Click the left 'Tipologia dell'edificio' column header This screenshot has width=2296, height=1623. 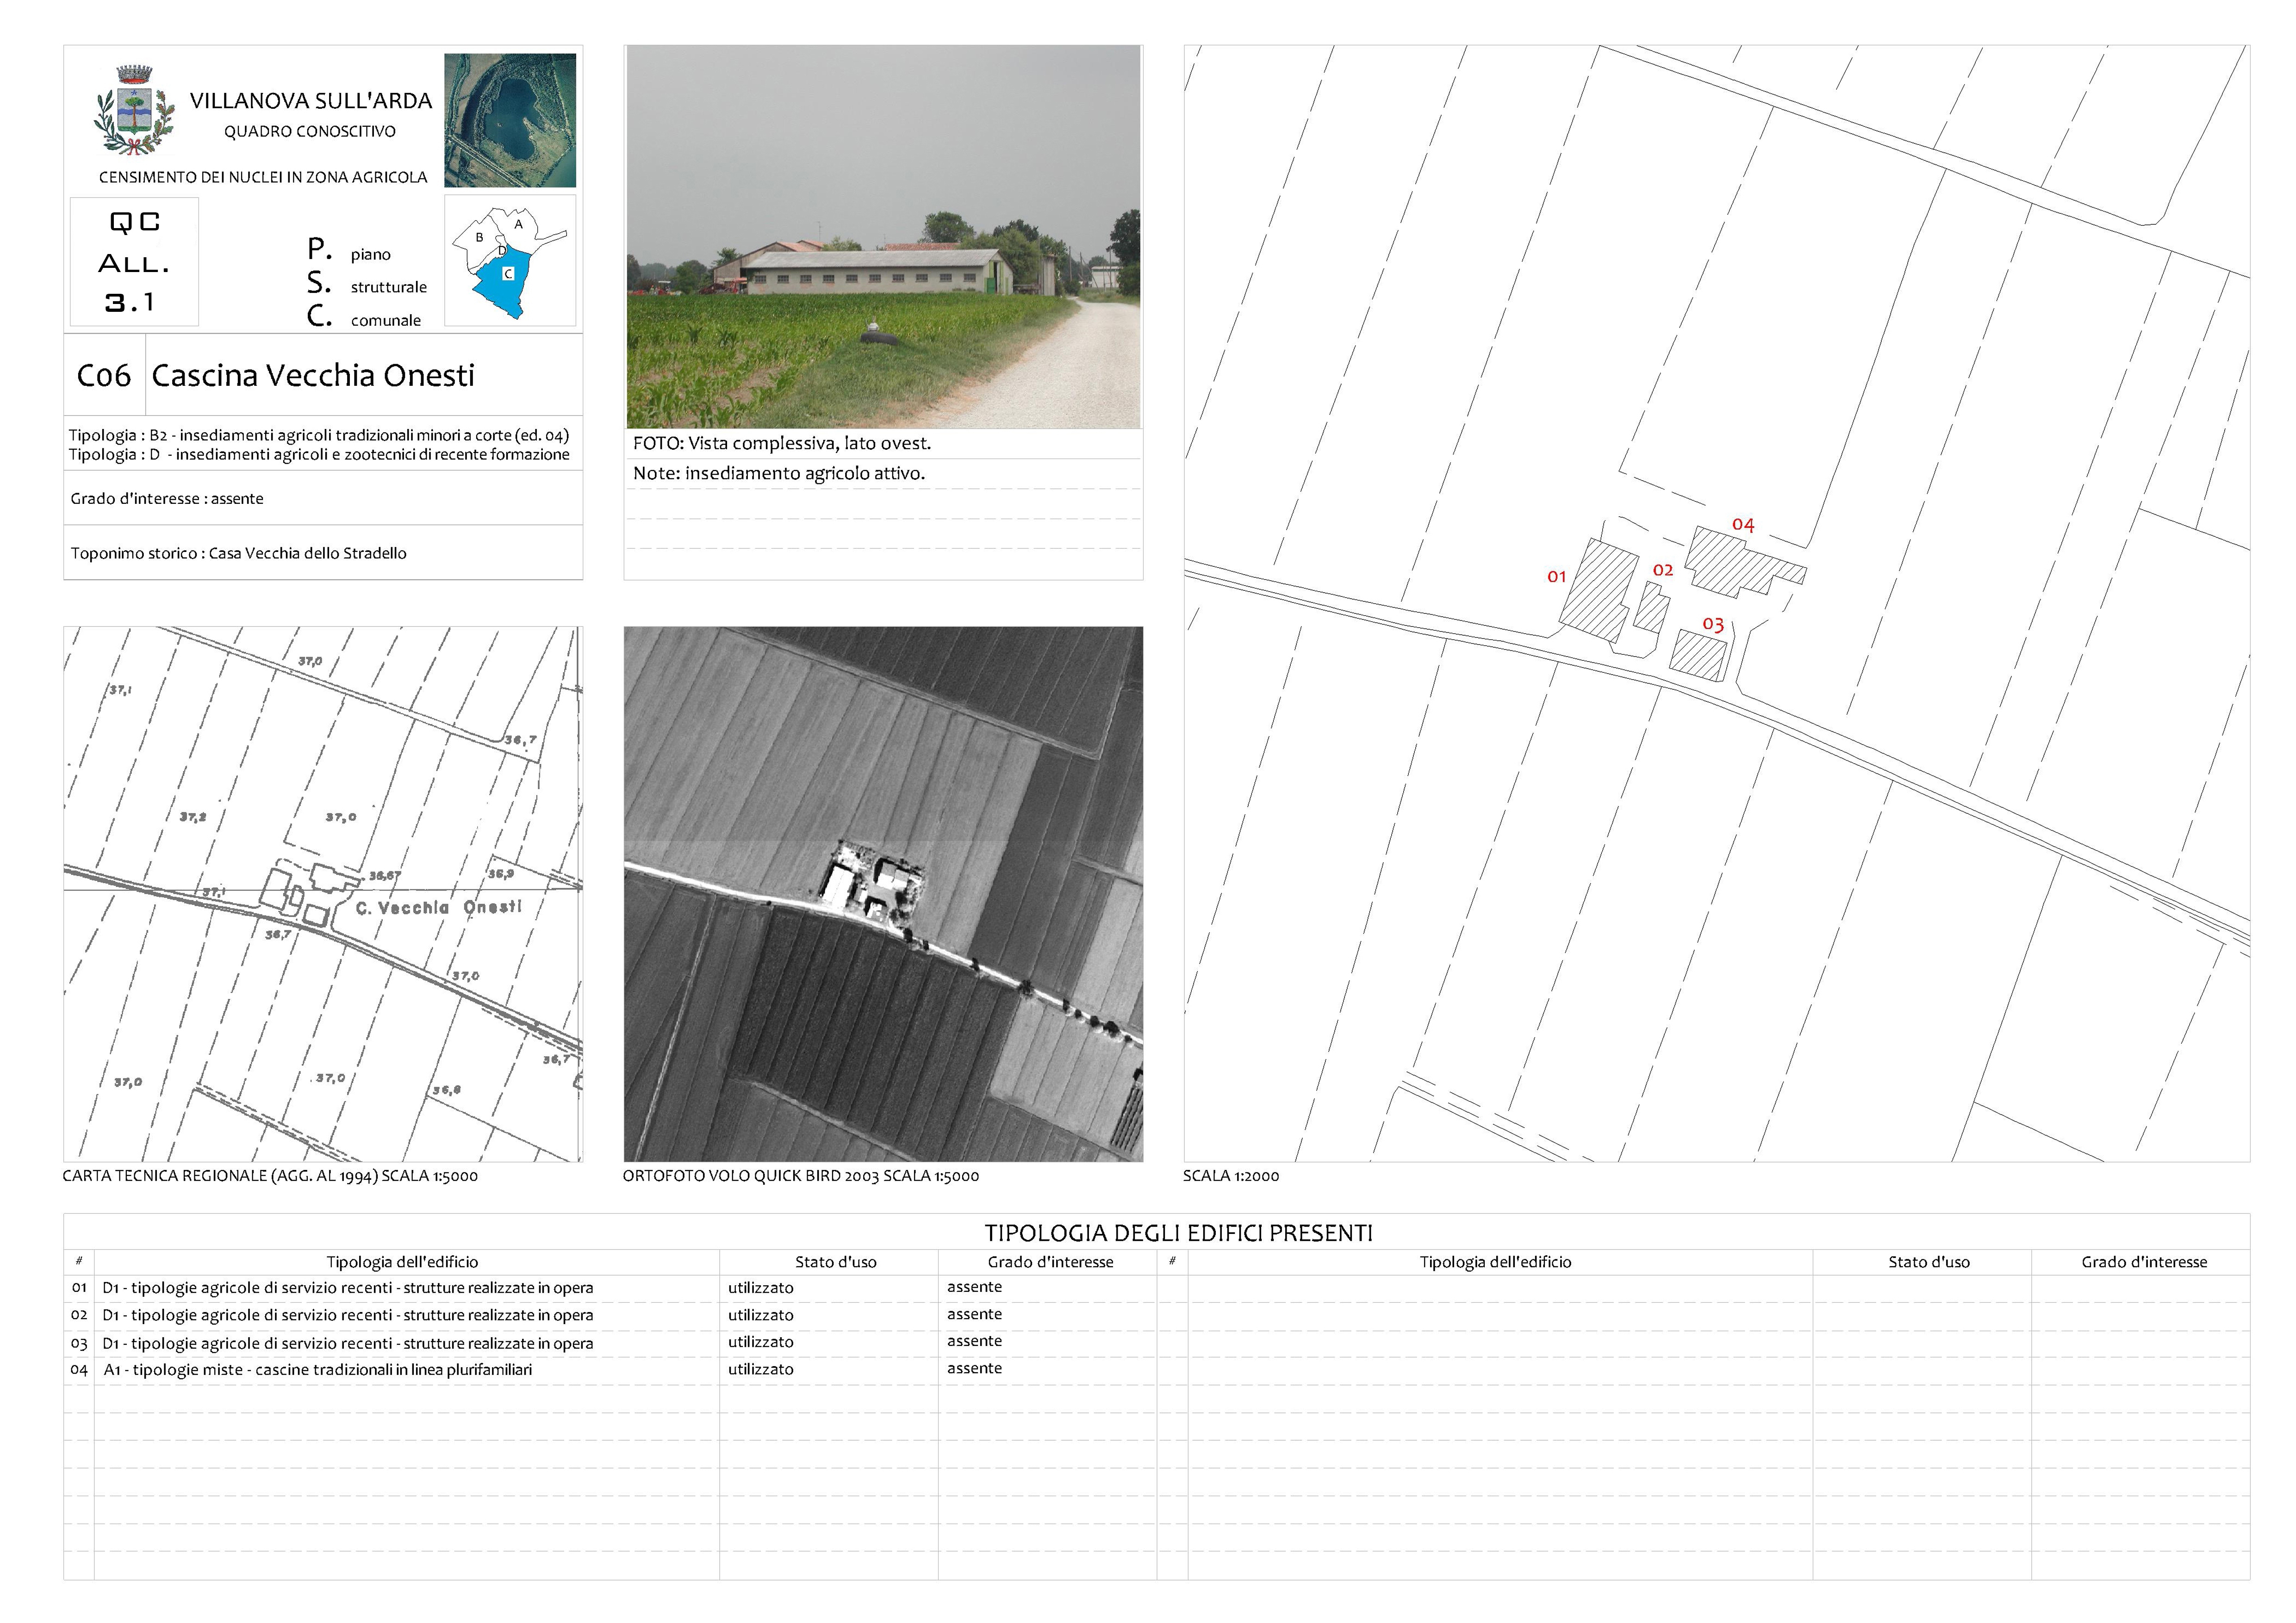point(402,1262)
